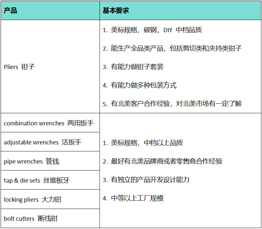Click the requirement line mentioning 碳钢 and DIY
262x229 pixels.
pos(152,30)
